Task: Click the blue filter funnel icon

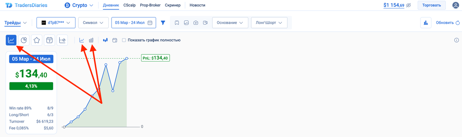Action: [163, 23]
